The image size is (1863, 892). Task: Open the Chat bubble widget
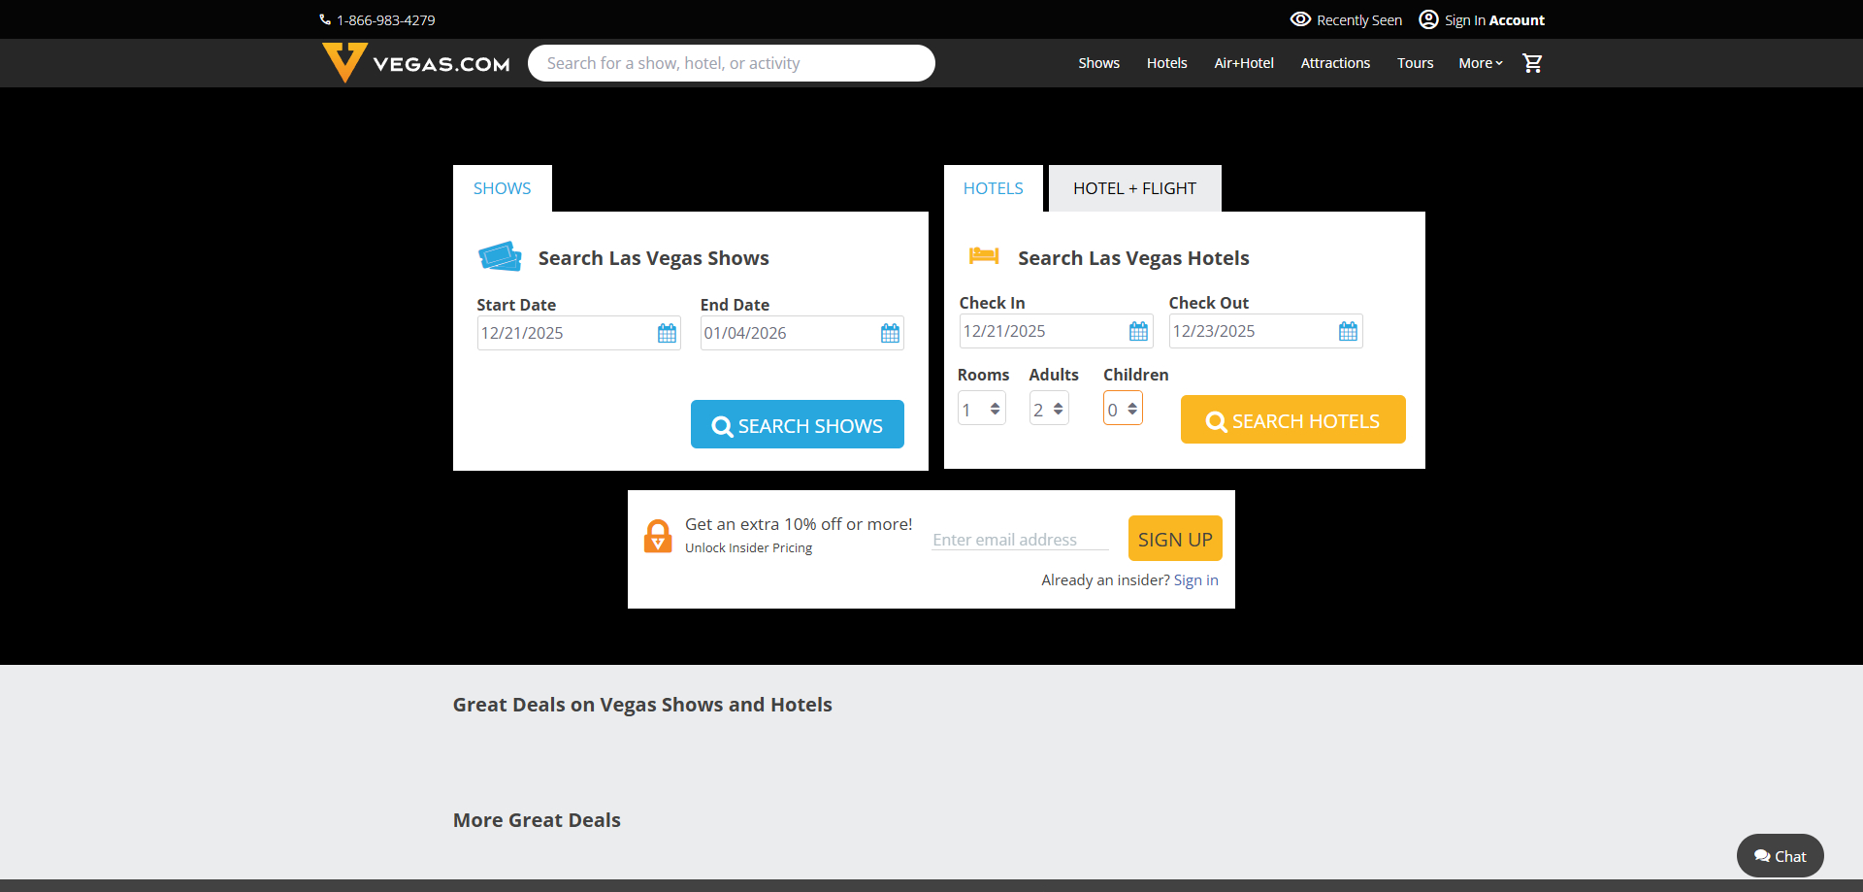click(1780, 855)
